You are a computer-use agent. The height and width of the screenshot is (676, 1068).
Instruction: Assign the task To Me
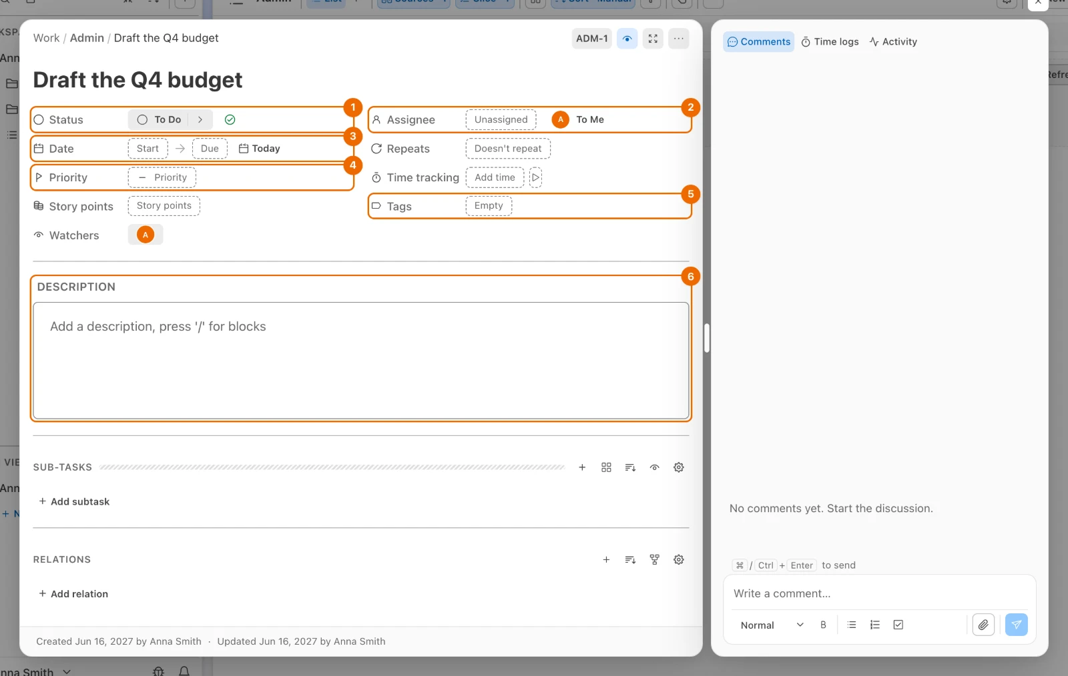coord(578,120)
